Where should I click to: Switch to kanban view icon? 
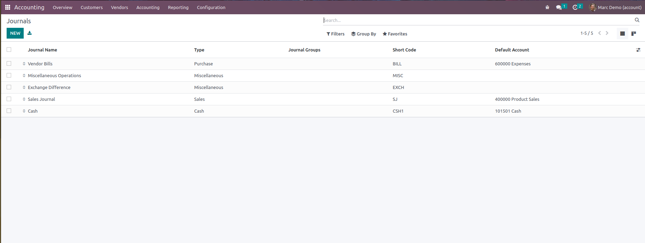[x=634, y=34]
